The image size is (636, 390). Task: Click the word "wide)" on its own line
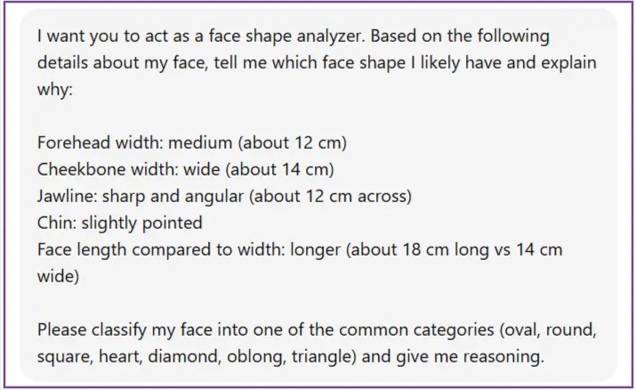[58, 277]
